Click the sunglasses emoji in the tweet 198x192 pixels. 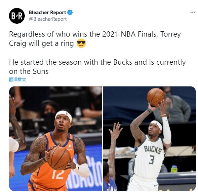(81, 43)
